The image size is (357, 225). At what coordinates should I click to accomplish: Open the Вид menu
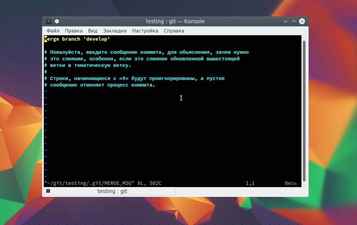coord(93,31)
